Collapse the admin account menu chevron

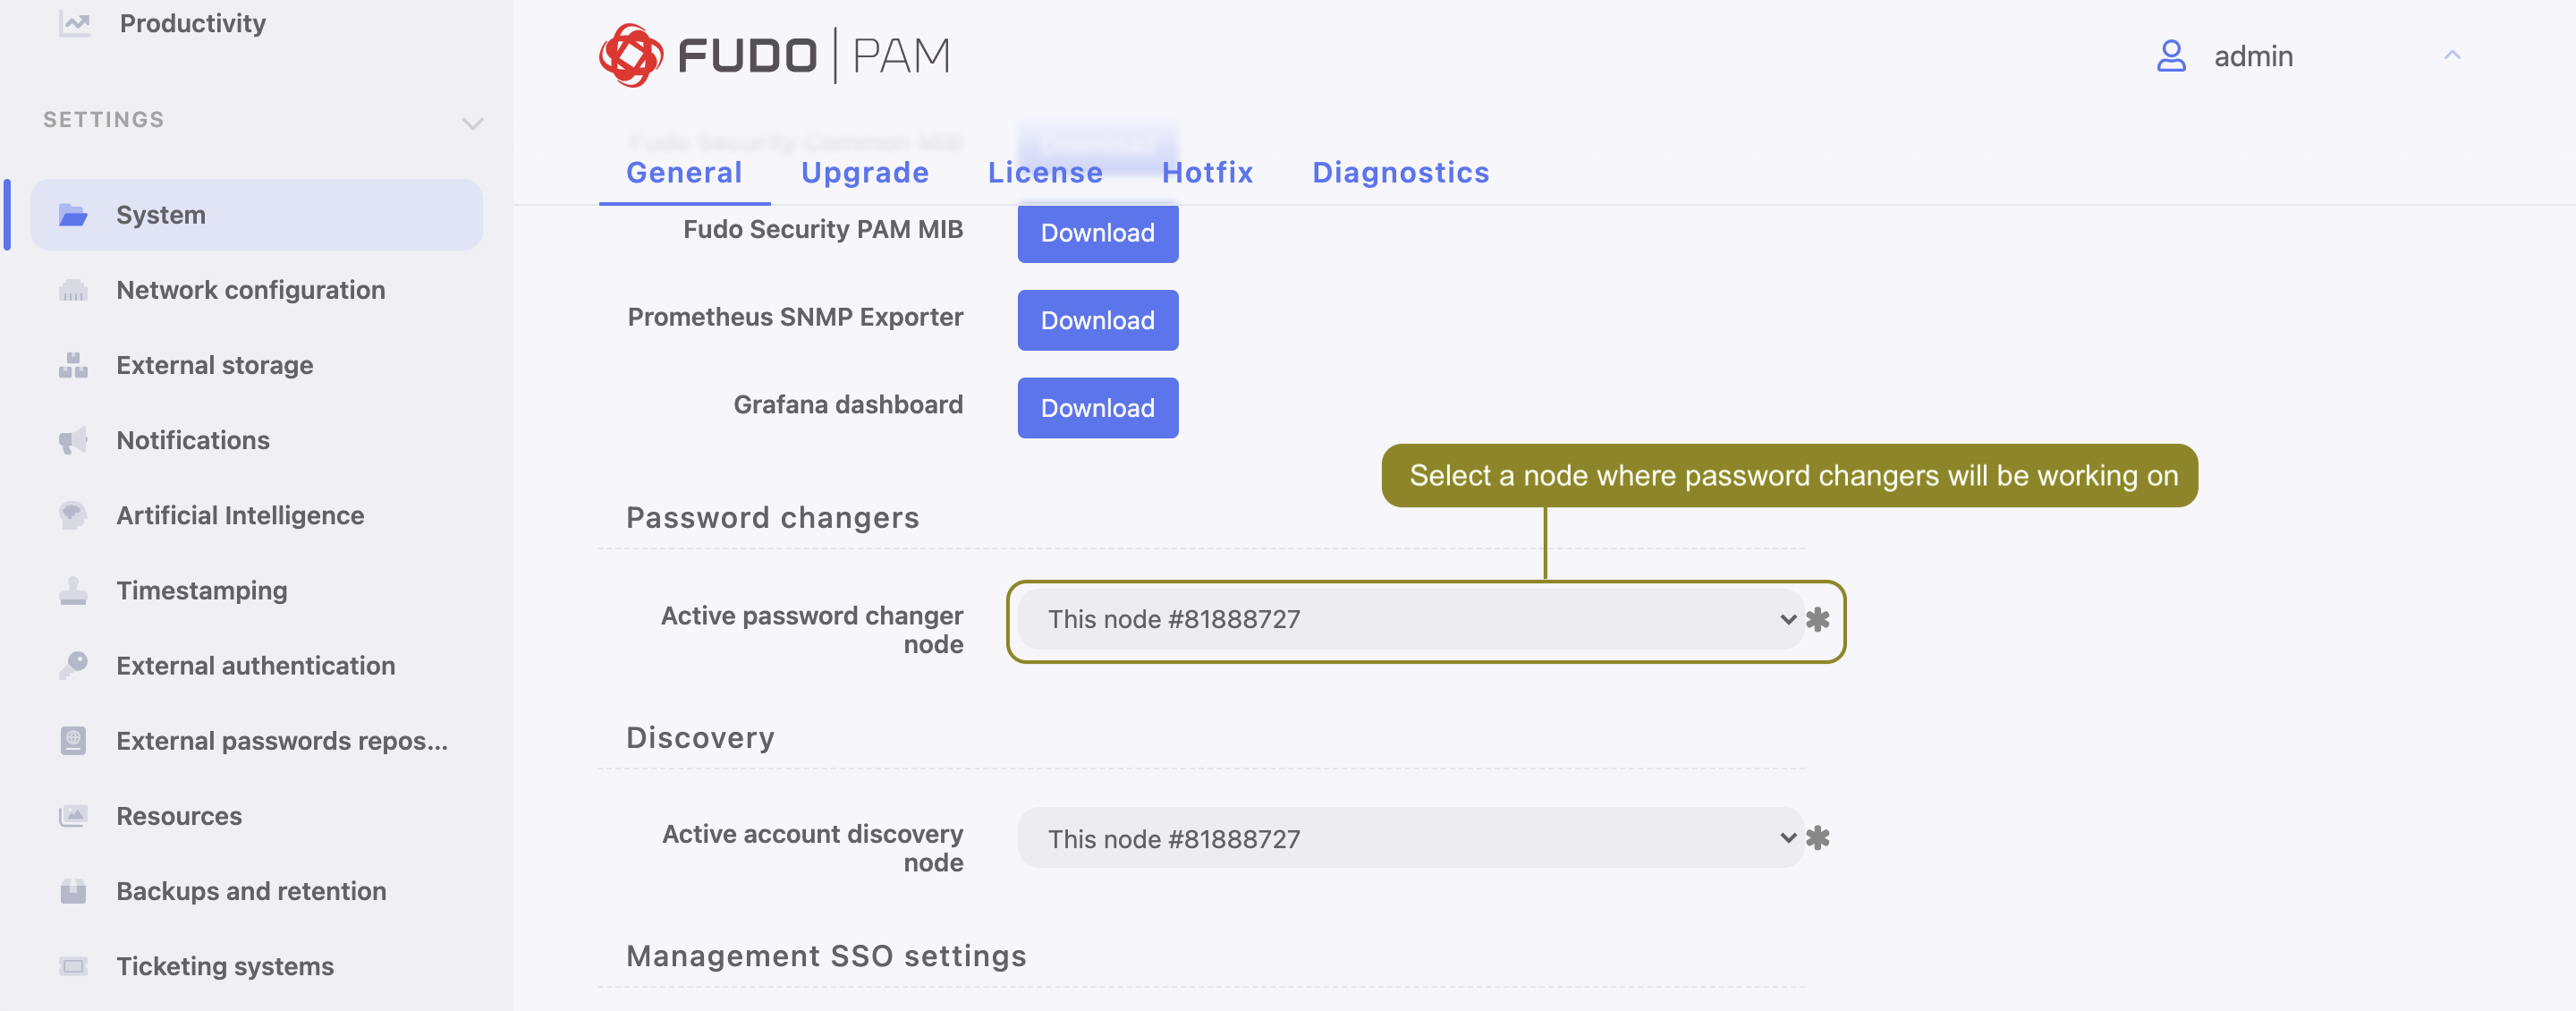point(2451,55)
